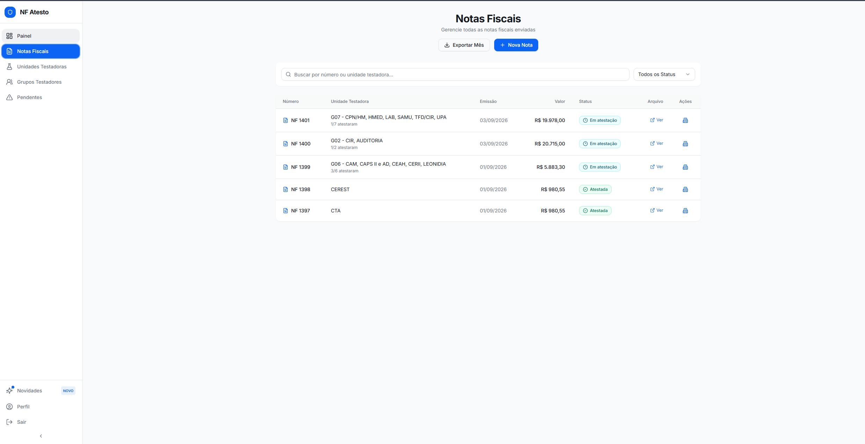Image resolution: width=865 pixels, height=444 pixels.
Task: Click Em atestação status badge of NF 1399
Action: tap(600, 167)
